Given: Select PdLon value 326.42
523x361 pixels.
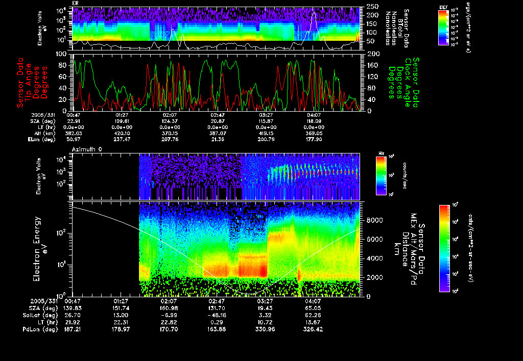Looking at the screenshot, I should (x=313, y=329).
